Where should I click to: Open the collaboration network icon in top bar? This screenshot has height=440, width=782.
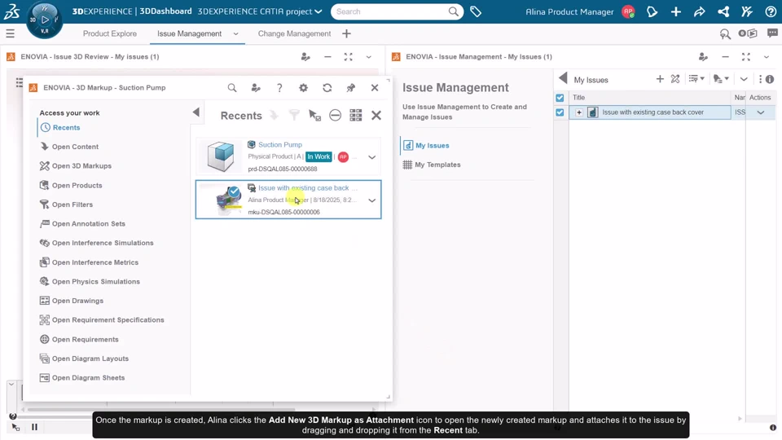pyautogui.click(x=723, y=11)
